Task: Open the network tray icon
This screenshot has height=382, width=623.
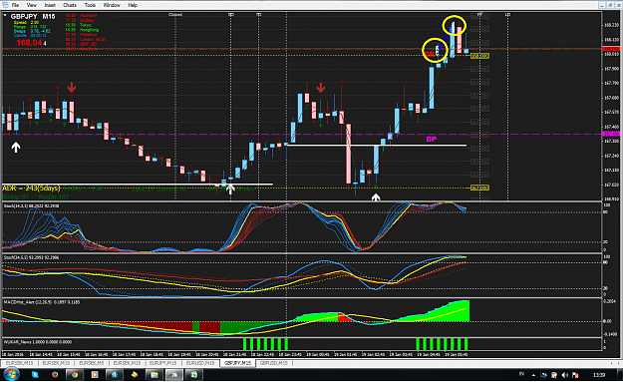Action: (x=544, y=375)
